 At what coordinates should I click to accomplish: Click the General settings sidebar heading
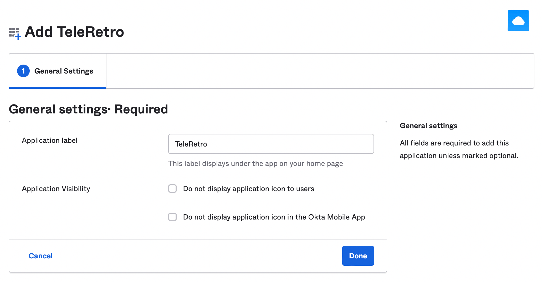click(x=428, y=126)
